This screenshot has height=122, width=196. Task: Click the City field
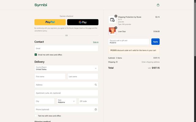pos(44,101)
